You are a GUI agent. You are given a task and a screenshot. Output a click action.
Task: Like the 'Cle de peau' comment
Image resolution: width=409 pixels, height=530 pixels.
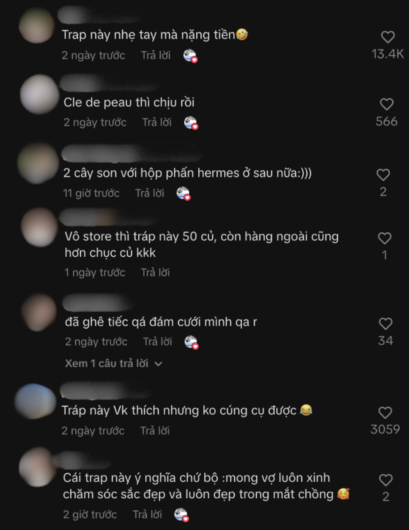(386, 104)
